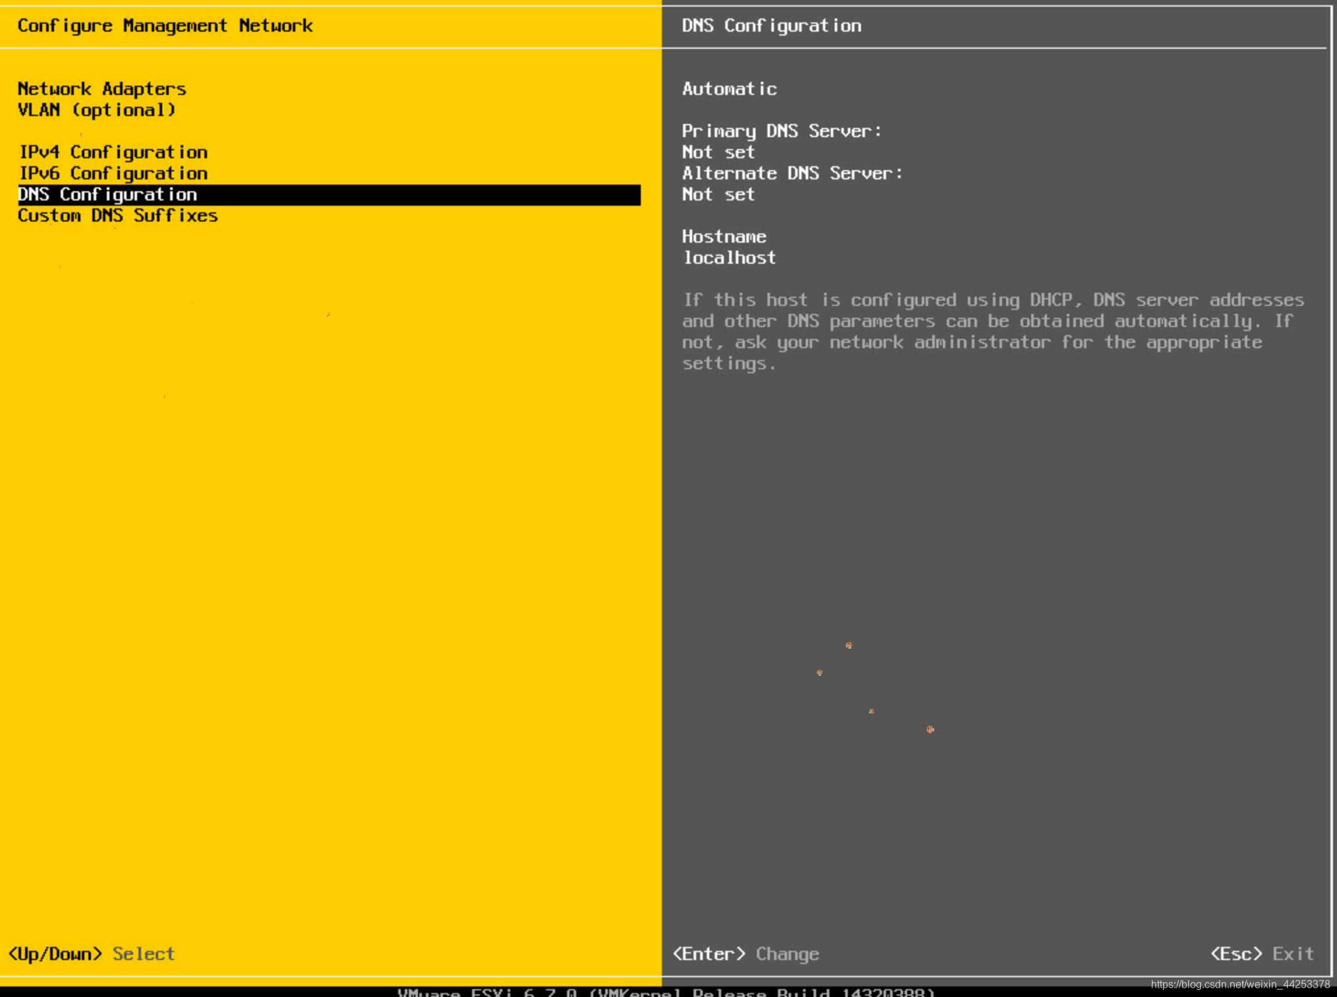
Task: Click the Hostname label
Action: [724, 236]
